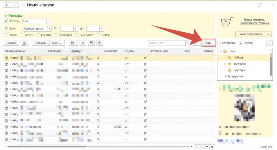Image resolution: width=277 pixels, height=150 pixels.
Task: Click the list settings icon beside Группы
Action: point(269,43)
